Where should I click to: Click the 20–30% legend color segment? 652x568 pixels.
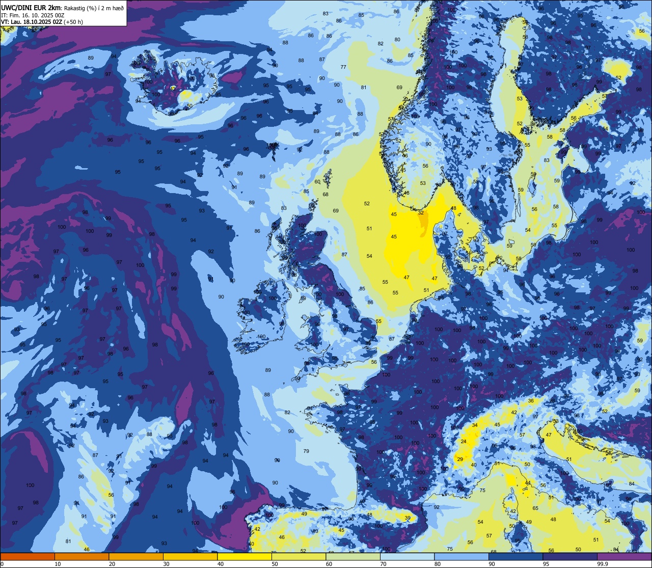click(136, 556)
